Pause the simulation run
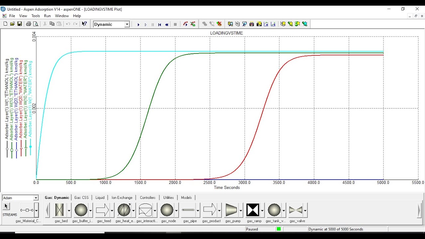Viewport: 425px width, 239px height. (153, 25)
